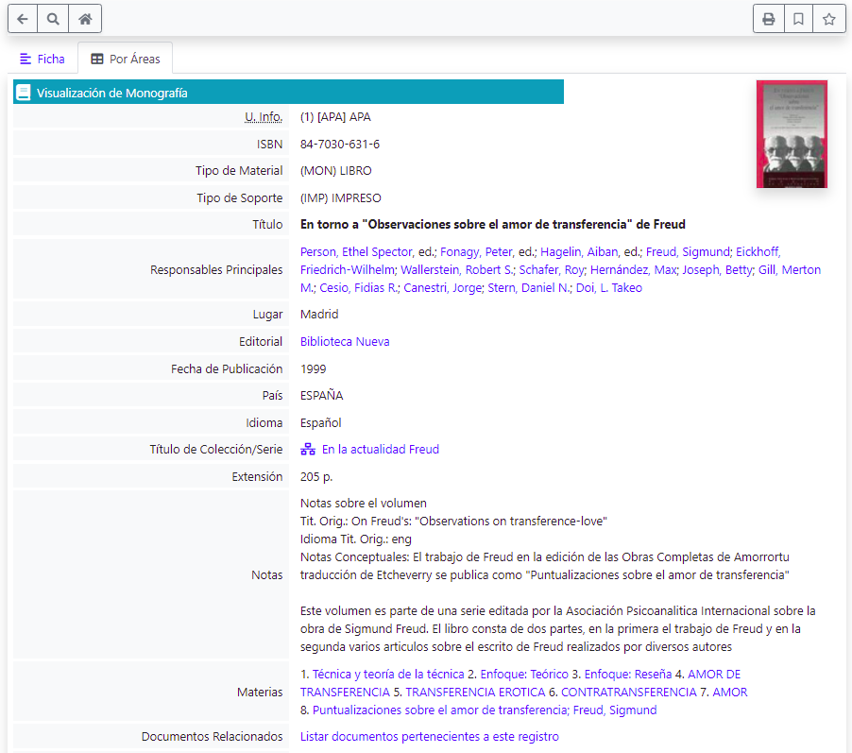This screenshot has width=852, height=753.
Task: Click the collection hierarchy icon
Action: click(x=308, y=450)
